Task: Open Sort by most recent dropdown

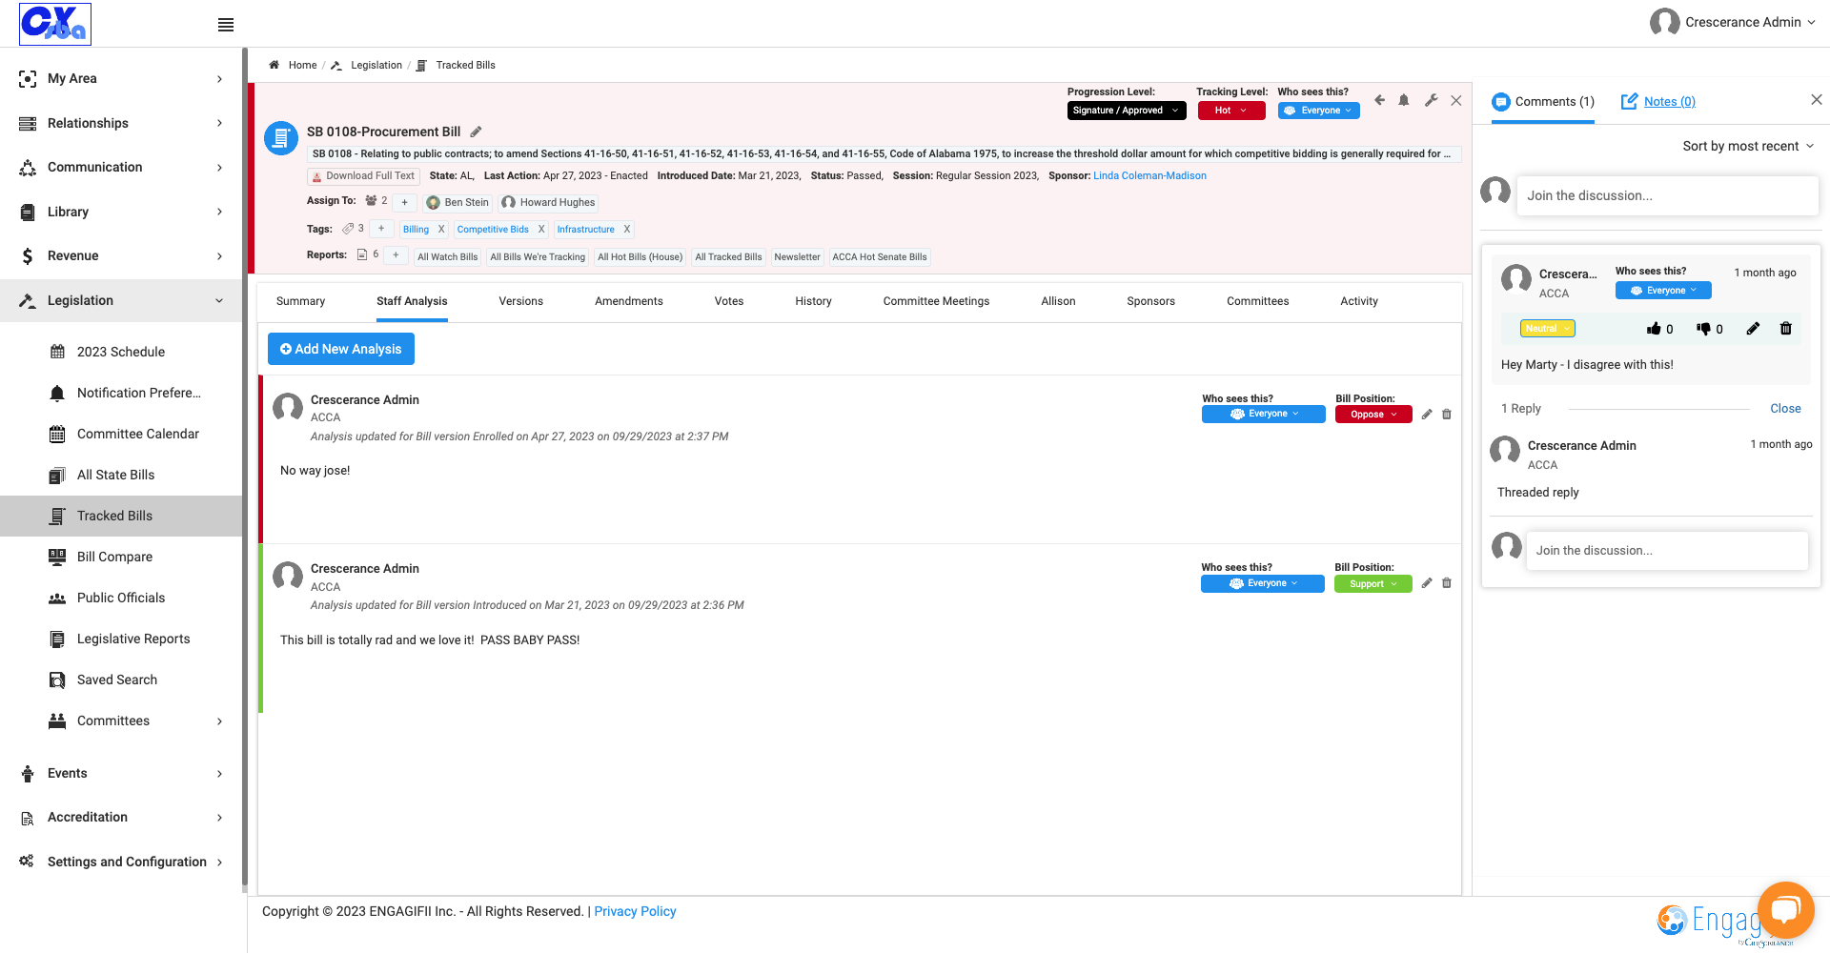Action: click(1748, 146)
